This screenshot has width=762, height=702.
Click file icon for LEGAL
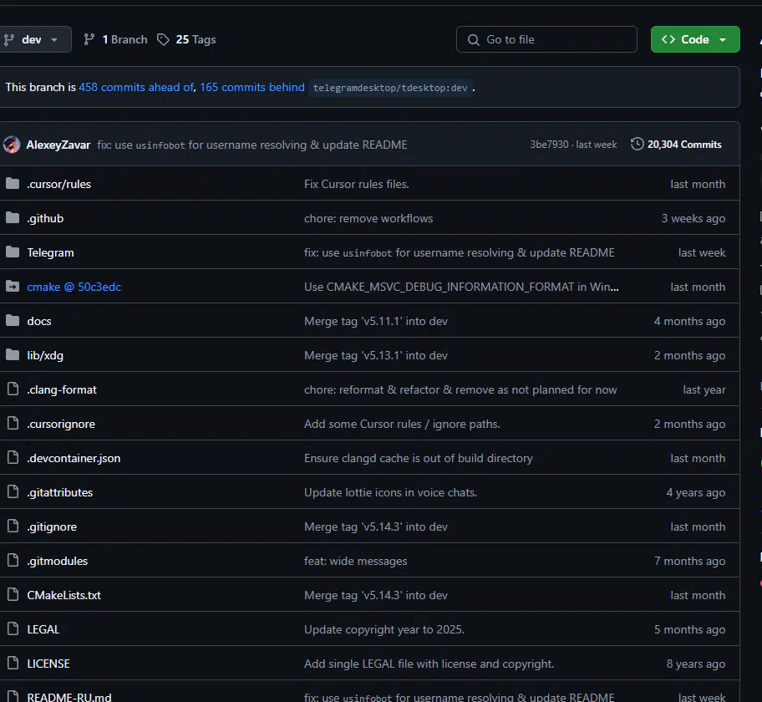coord(13,629)
